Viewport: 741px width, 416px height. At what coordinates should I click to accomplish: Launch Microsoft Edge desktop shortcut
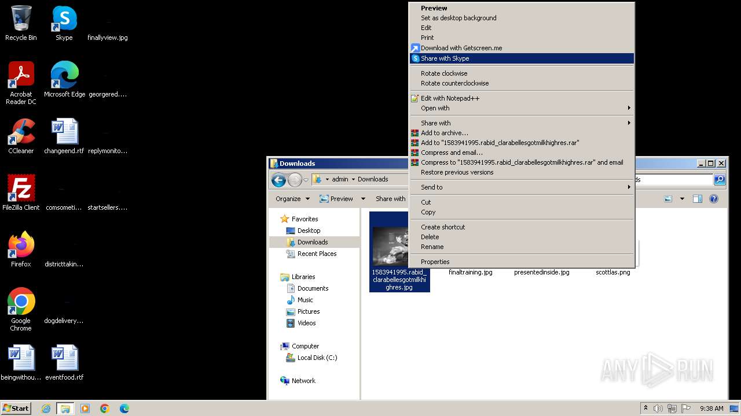64,80
